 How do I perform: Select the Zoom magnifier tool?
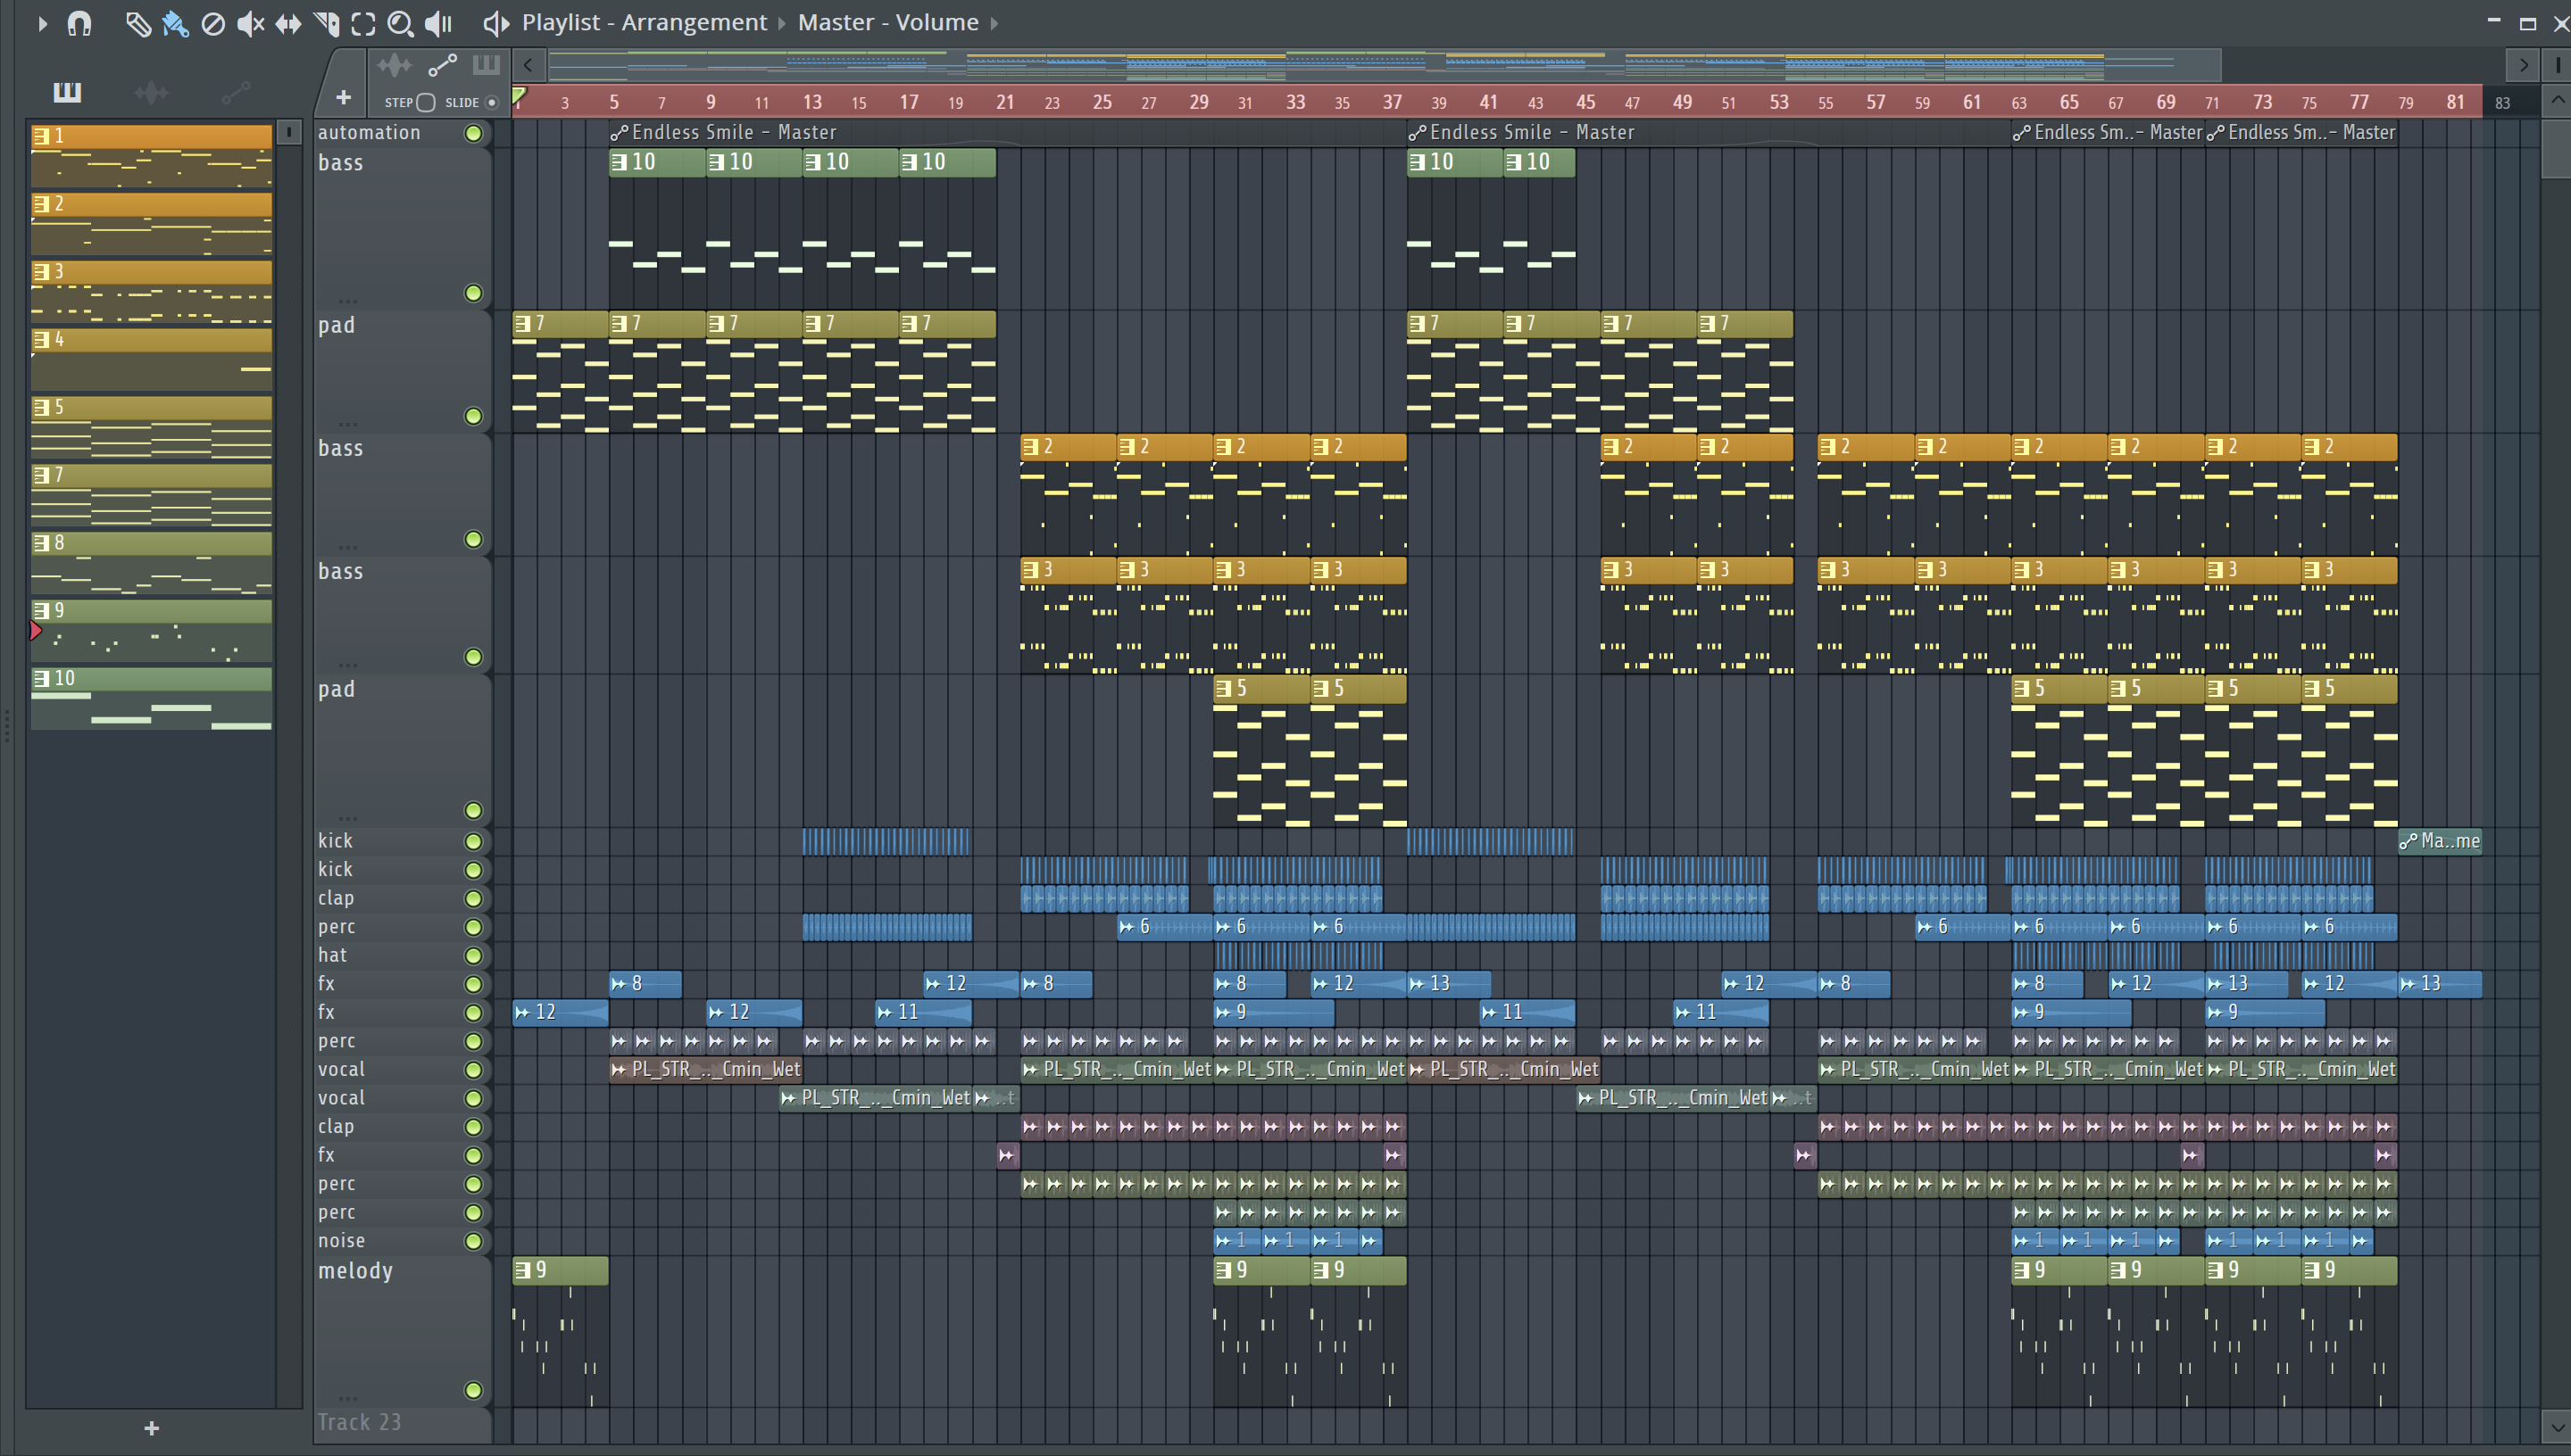point(400,23)
